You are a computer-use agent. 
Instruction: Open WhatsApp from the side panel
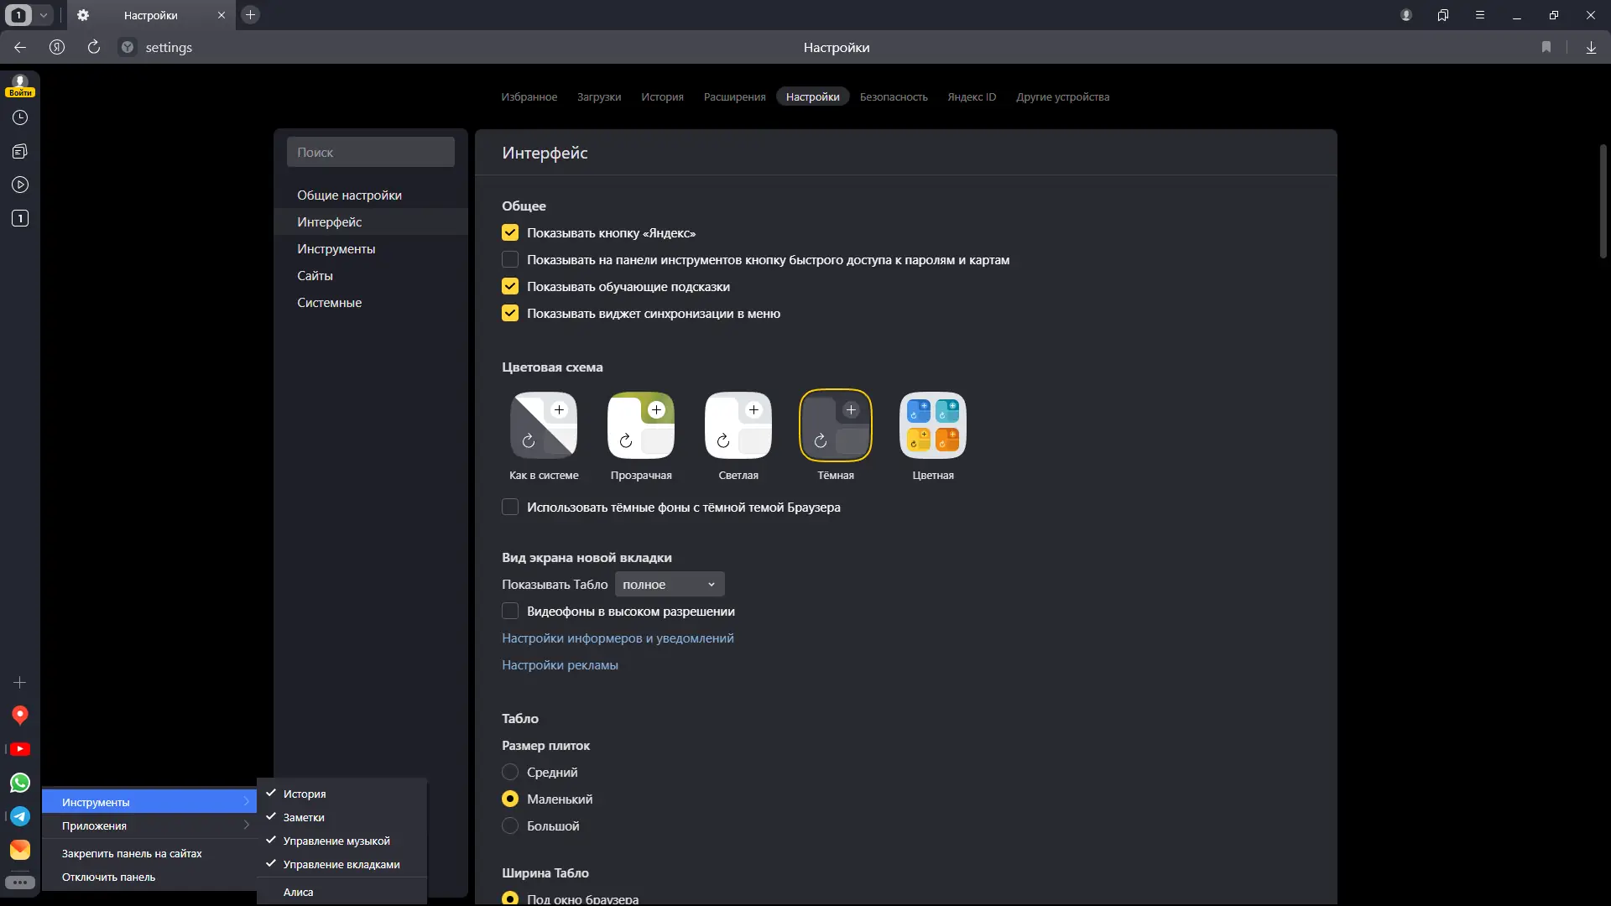pos(20,783)
